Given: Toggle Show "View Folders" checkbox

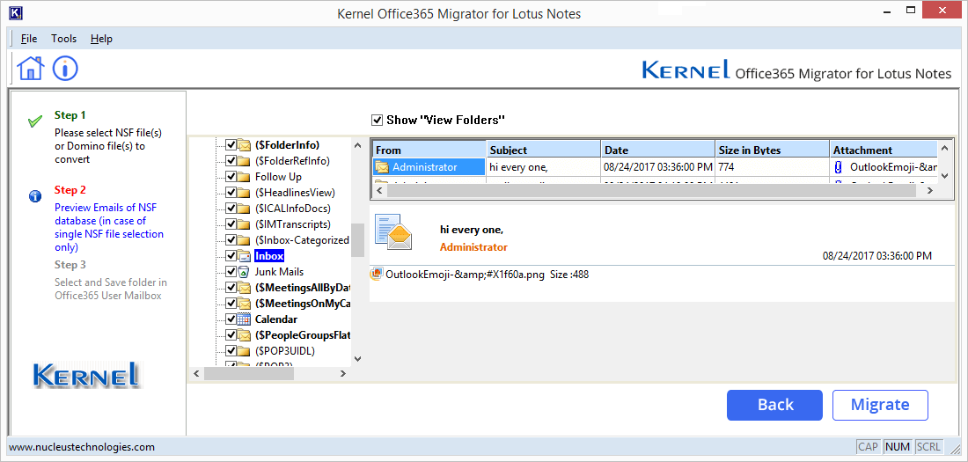Looking at the screenshot, I should (378, 119).
